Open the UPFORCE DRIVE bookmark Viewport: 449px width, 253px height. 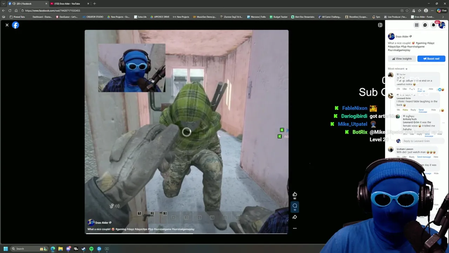[160, 17]
